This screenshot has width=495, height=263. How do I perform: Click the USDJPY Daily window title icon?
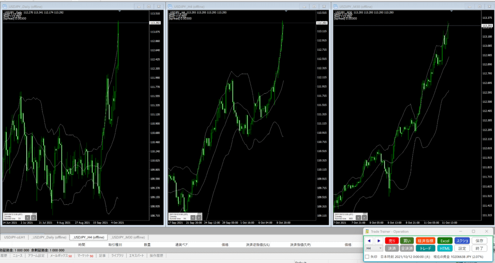click(5, 7)
